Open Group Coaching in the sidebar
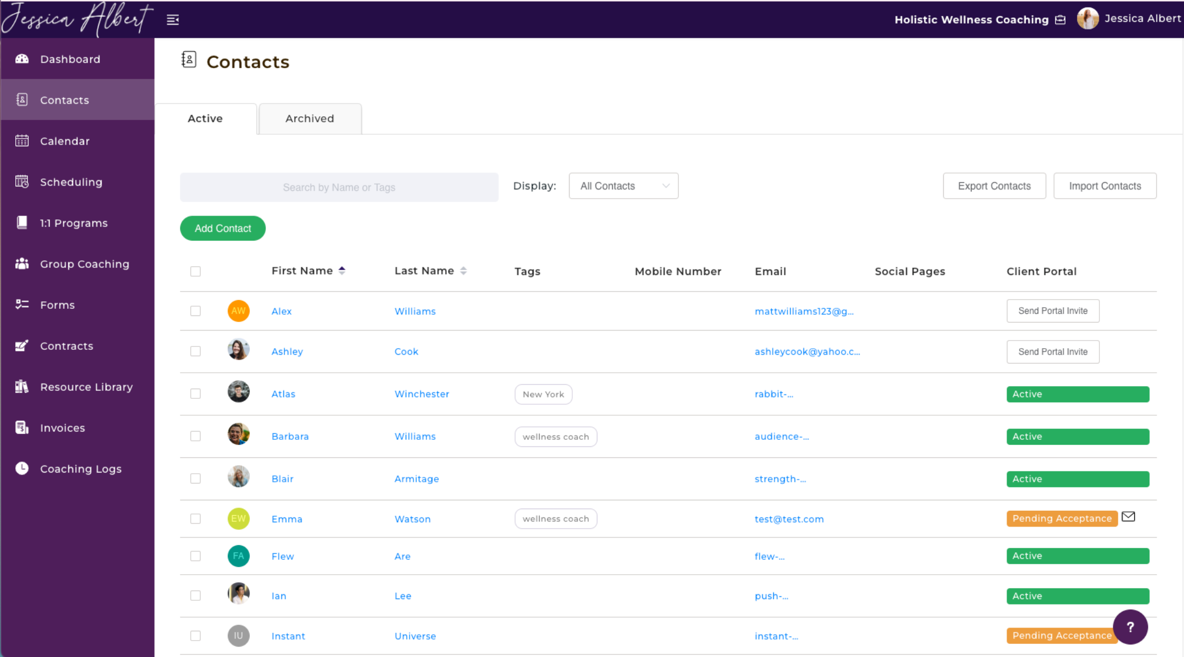 point(84,264)
